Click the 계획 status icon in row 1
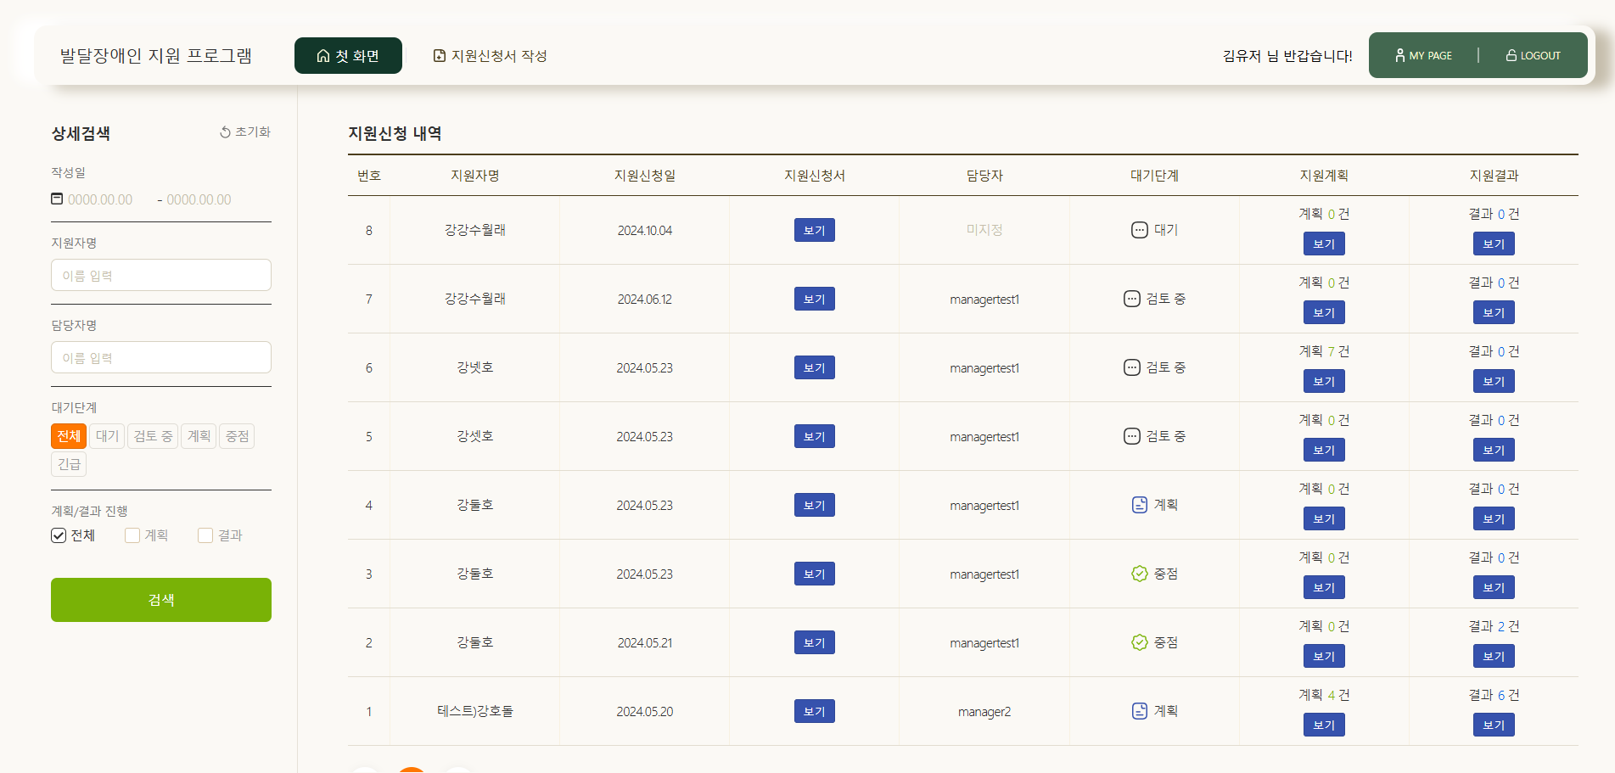 1140,711
